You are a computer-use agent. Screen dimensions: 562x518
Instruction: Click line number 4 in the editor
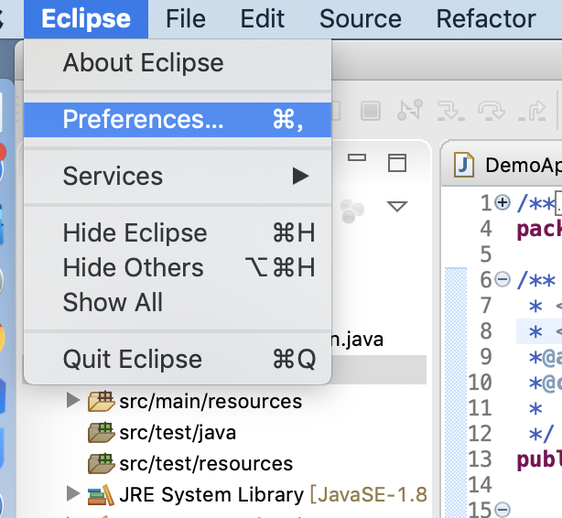[x=486, y=229]
